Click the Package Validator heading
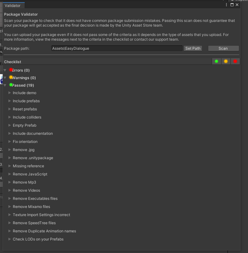248x253 pixels. [21, 14]
